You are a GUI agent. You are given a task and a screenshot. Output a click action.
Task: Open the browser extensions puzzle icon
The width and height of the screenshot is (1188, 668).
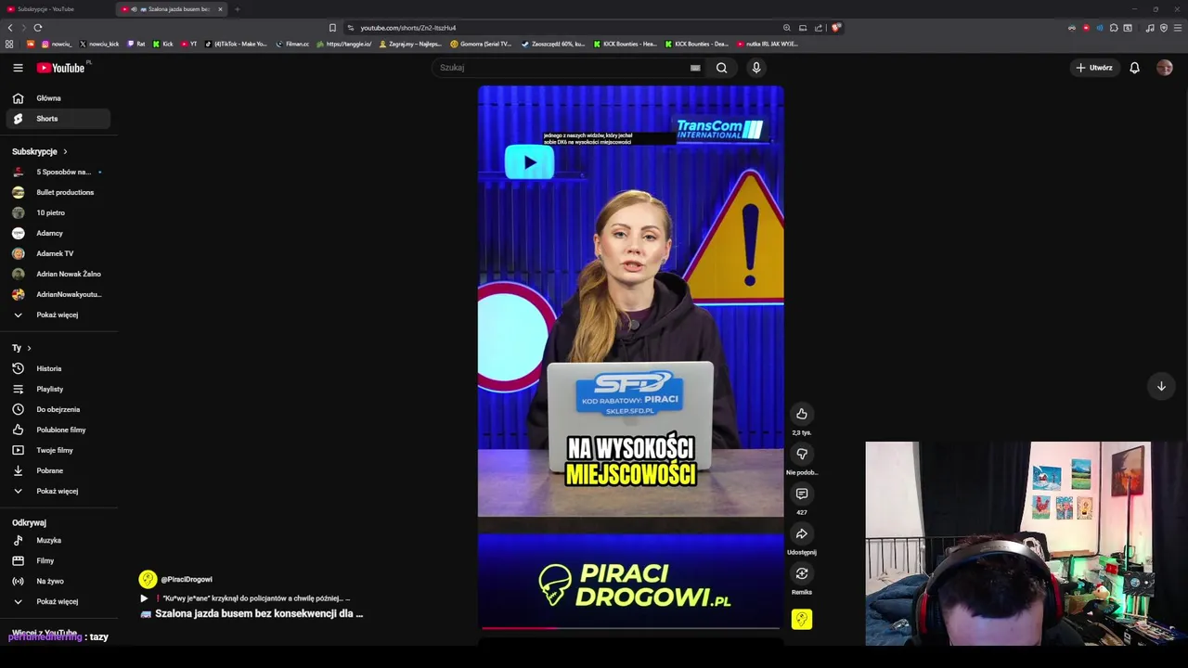point(1114,28)
